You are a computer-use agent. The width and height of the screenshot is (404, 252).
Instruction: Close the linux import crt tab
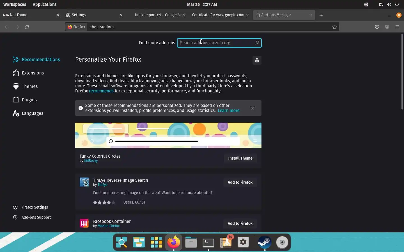(x=184, y=15)
